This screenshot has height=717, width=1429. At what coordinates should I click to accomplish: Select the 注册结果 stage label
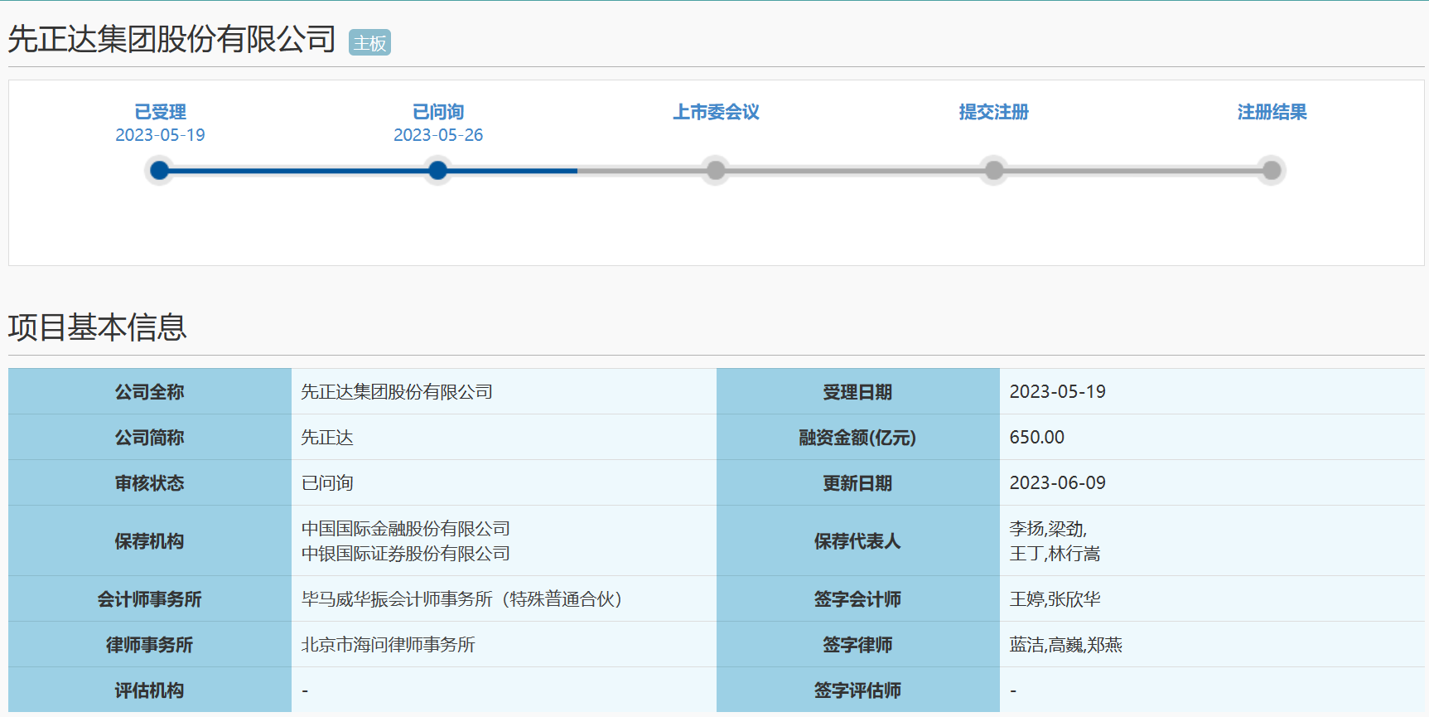(1272, 112)
